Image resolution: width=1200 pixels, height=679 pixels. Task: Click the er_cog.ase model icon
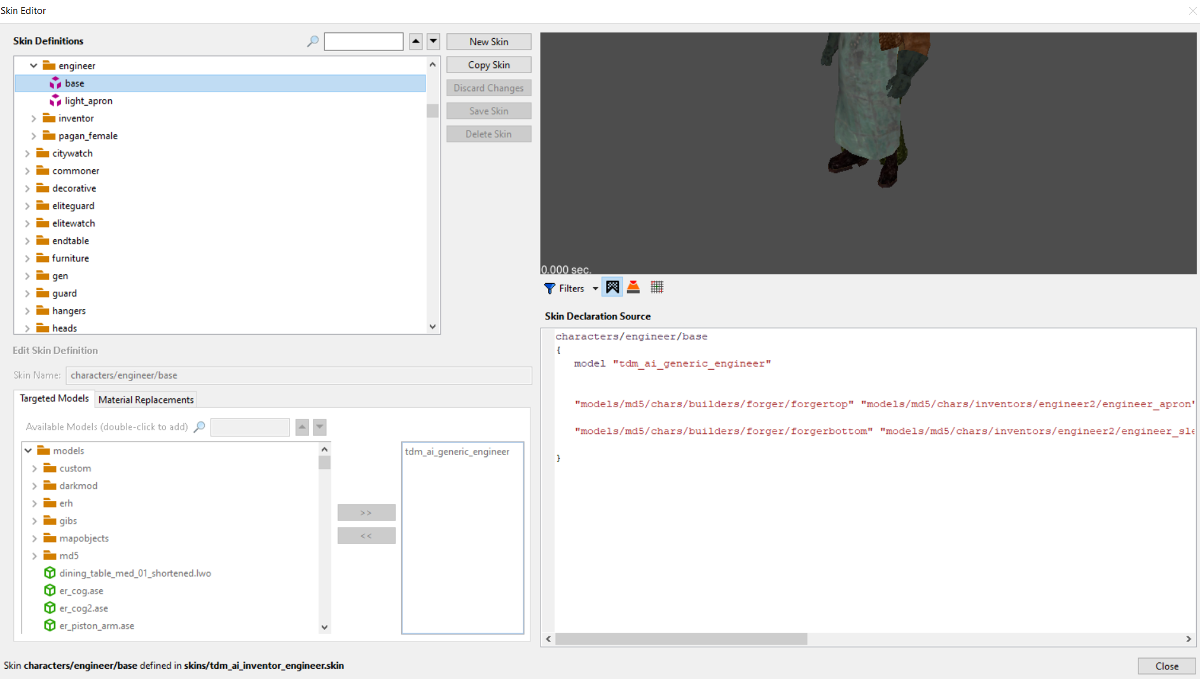[x=50, y=591]
